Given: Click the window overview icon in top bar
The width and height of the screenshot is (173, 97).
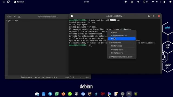Looking at the screenshot, I should [x=8, y=2].
